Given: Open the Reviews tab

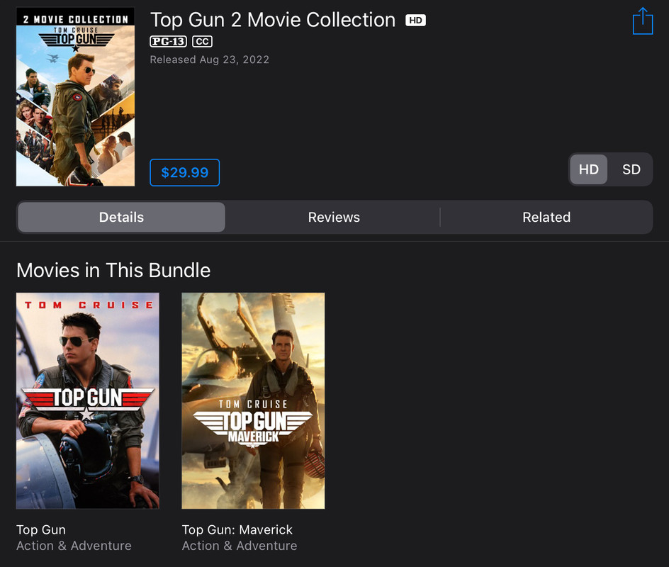Looking at the screenshot, I should click(334, 217).
